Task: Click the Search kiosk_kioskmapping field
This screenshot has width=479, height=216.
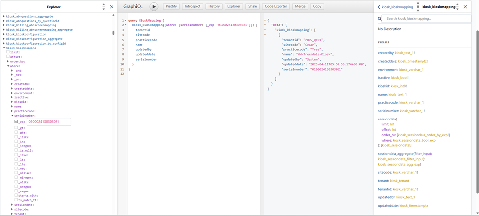Action: pyautogui.click(x=426, y=19)
